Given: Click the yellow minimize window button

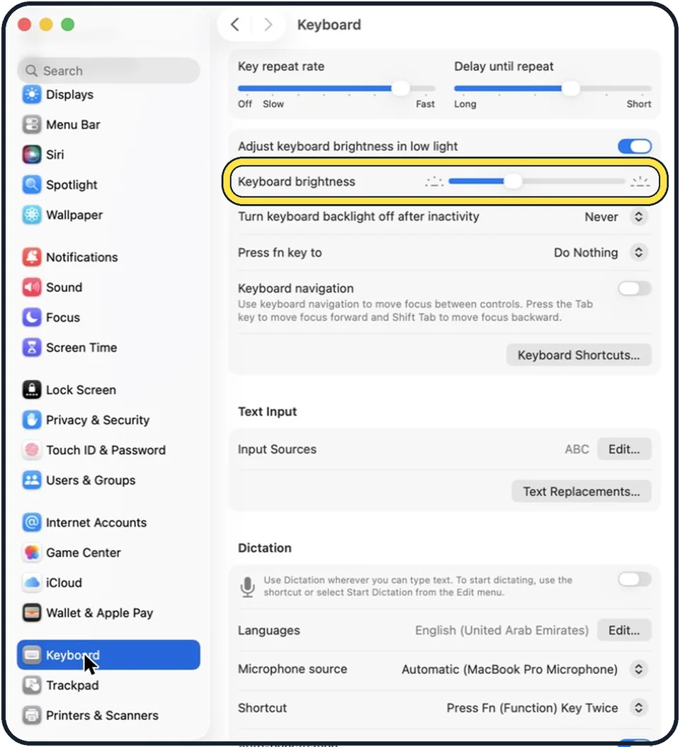Looking at the screenshot, I should 46,24.
